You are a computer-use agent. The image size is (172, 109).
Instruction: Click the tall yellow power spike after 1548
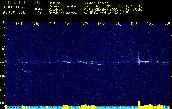139,104
